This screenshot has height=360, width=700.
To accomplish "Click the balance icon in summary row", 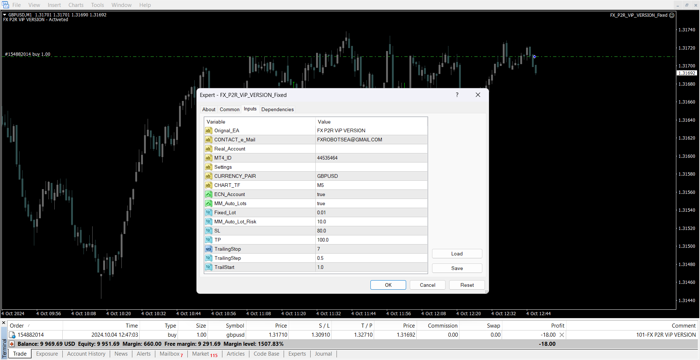I will point(12,344).
